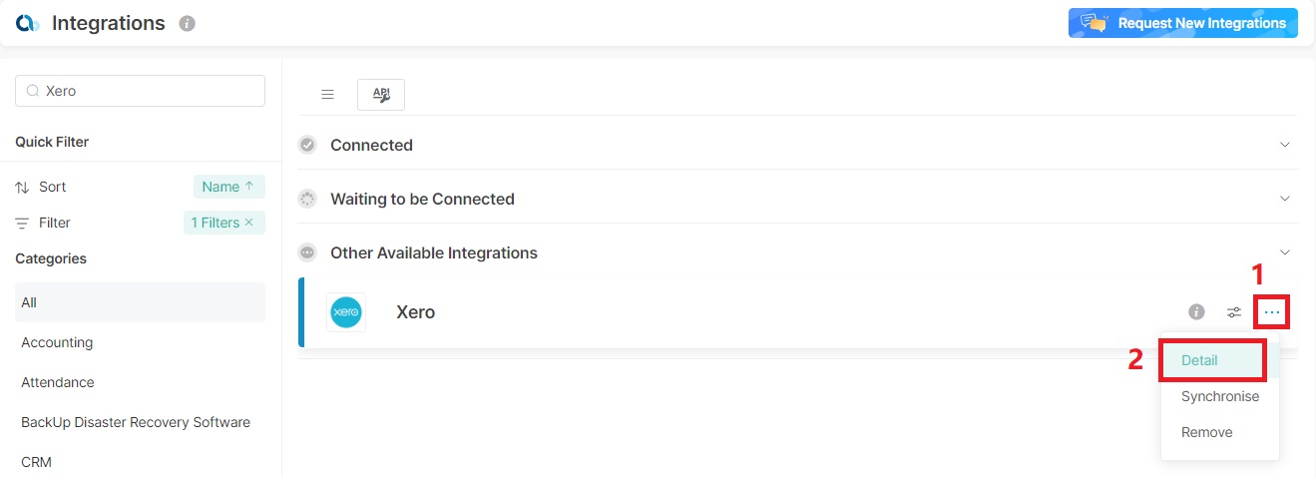This screenshot has width=1316, height=477.
Task: Click the Xero search input field
Action: (150, 91)
